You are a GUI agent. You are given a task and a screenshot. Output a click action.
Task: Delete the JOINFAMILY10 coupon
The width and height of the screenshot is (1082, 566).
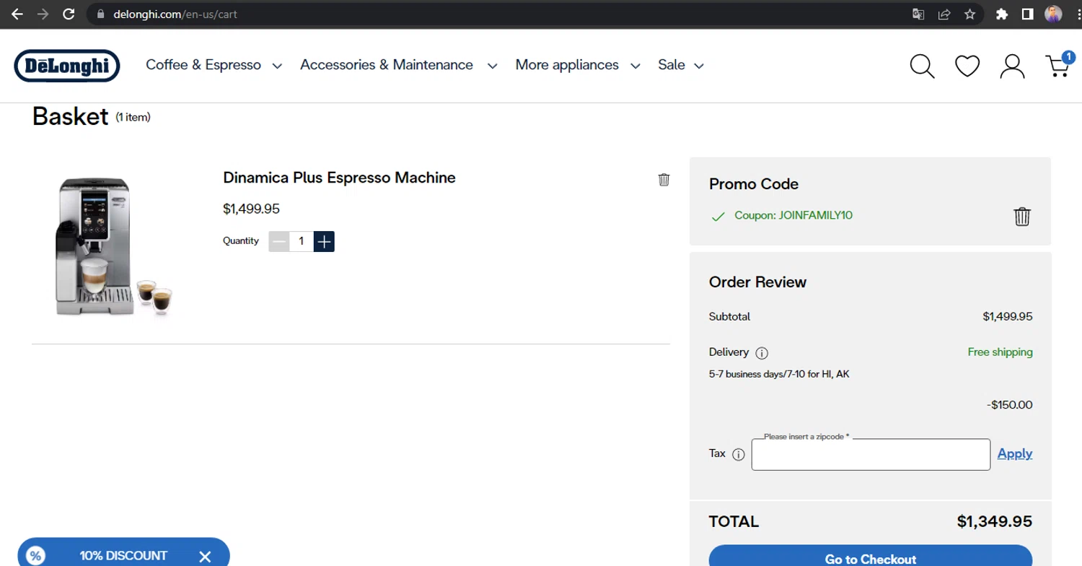point(1022,216)
